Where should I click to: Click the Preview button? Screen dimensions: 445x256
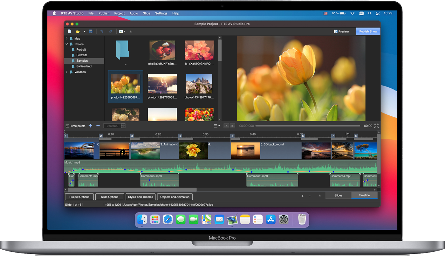pos(341,31)
